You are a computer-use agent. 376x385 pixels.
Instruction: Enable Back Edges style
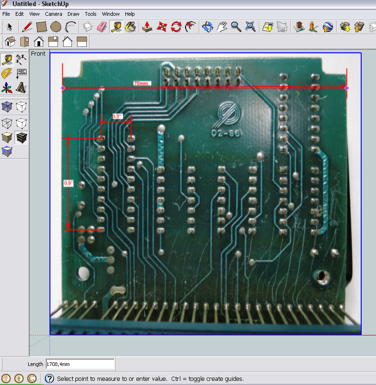click(21, 107)
